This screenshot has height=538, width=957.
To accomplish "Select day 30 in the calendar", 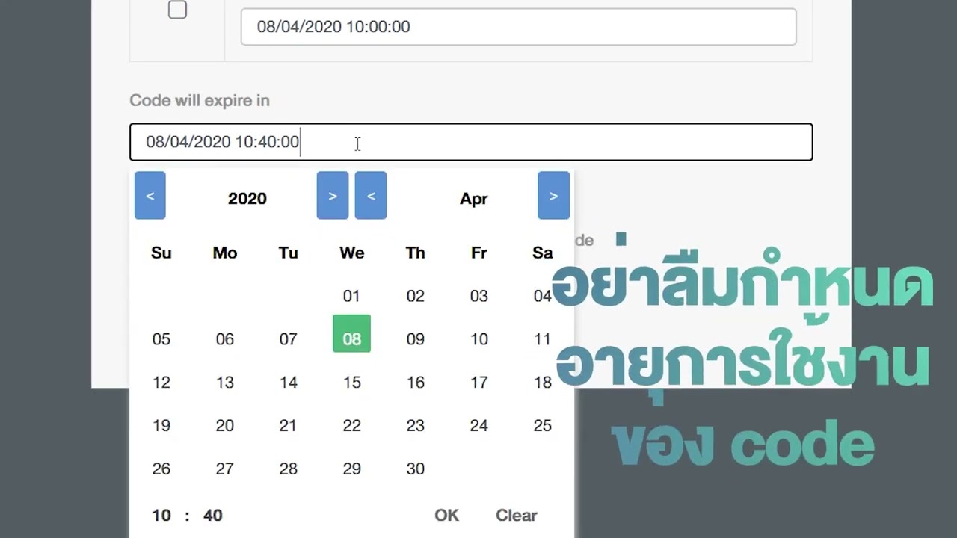I will click(416, 469).
